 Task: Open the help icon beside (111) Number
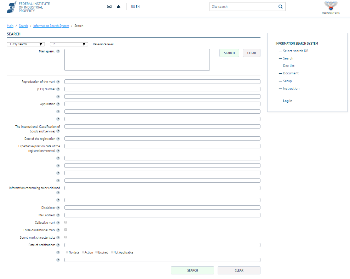[x=58, y=89]
